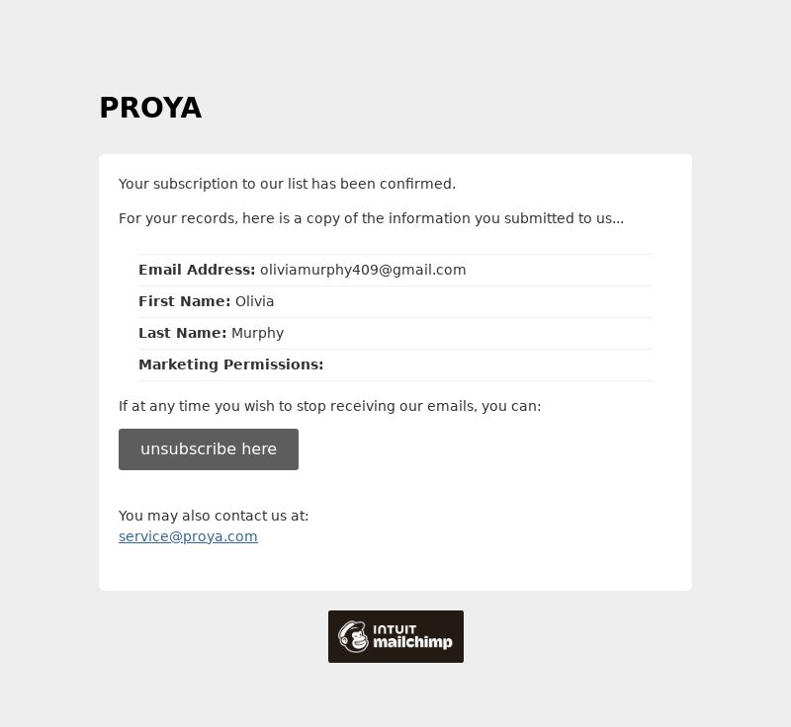Viewport: 791px width, 727px height.
Task: Click the subscription confirmed sentence
Action: click(x=287, y=184)
